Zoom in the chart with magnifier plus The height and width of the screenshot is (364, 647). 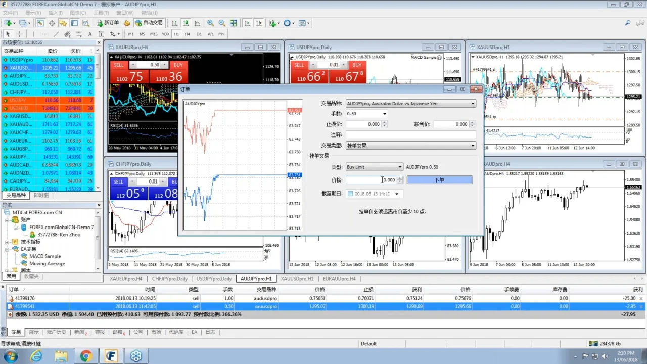[x=210, y=23]
